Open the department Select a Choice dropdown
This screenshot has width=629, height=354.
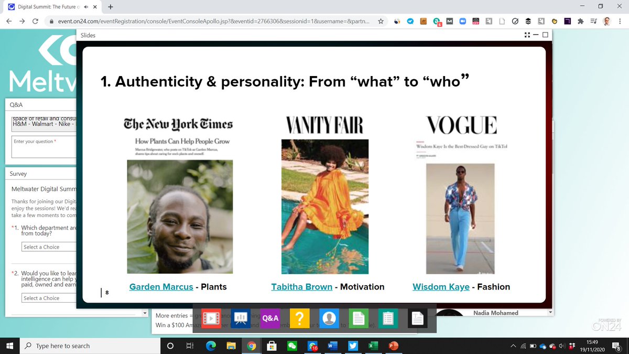click(48, 246)
